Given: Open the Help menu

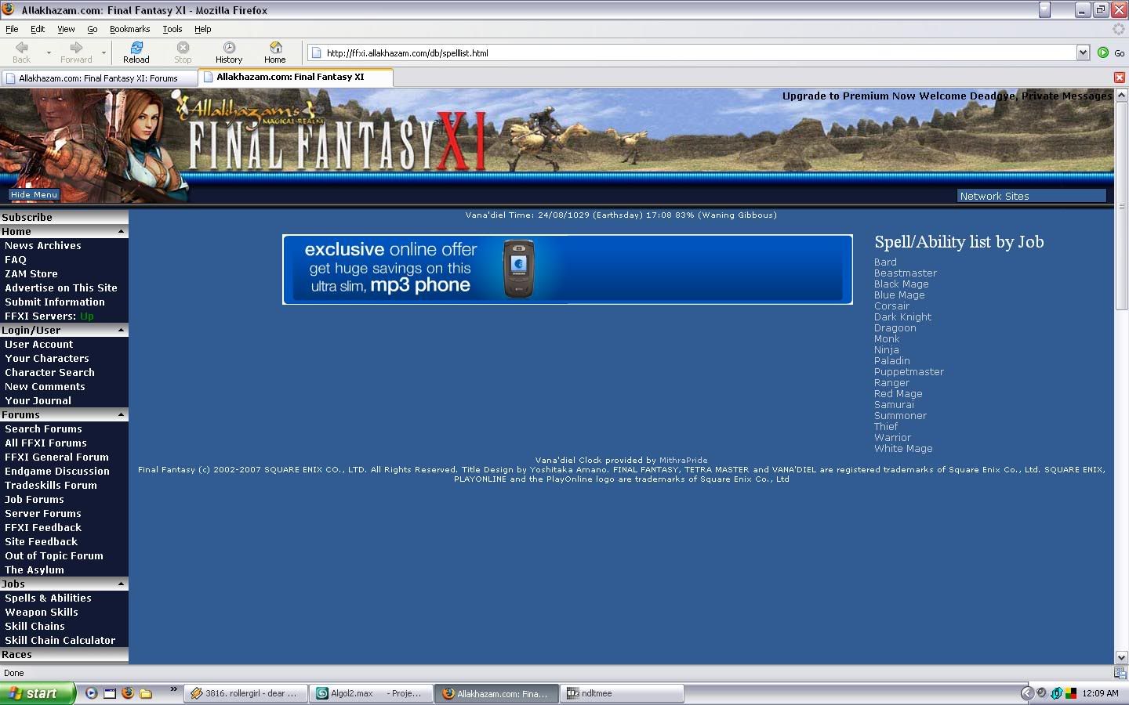Looking at the screenshot, I should (x=203, y=29).
